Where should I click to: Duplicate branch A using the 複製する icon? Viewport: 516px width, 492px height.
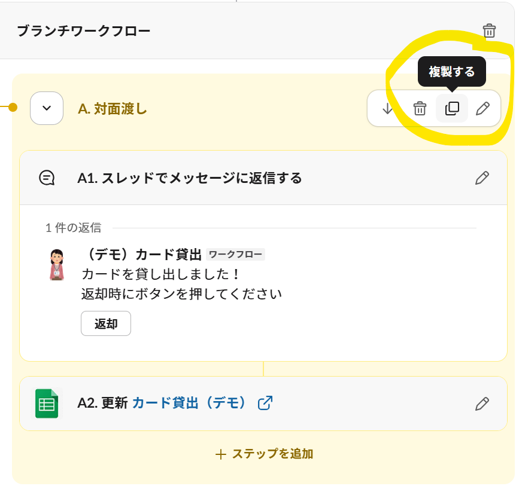pyautogui.click(x=452, y=108)
